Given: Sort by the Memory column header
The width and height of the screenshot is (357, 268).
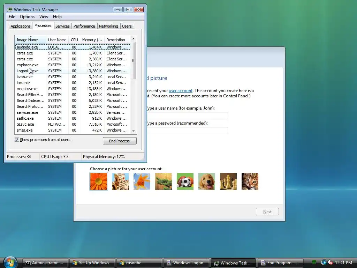Looking at the screenshot, I should [x=92, y=40].
